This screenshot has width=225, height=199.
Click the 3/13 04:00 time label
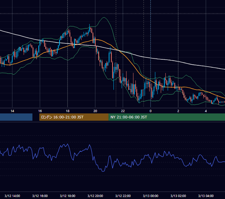click(x=206, y=196)
